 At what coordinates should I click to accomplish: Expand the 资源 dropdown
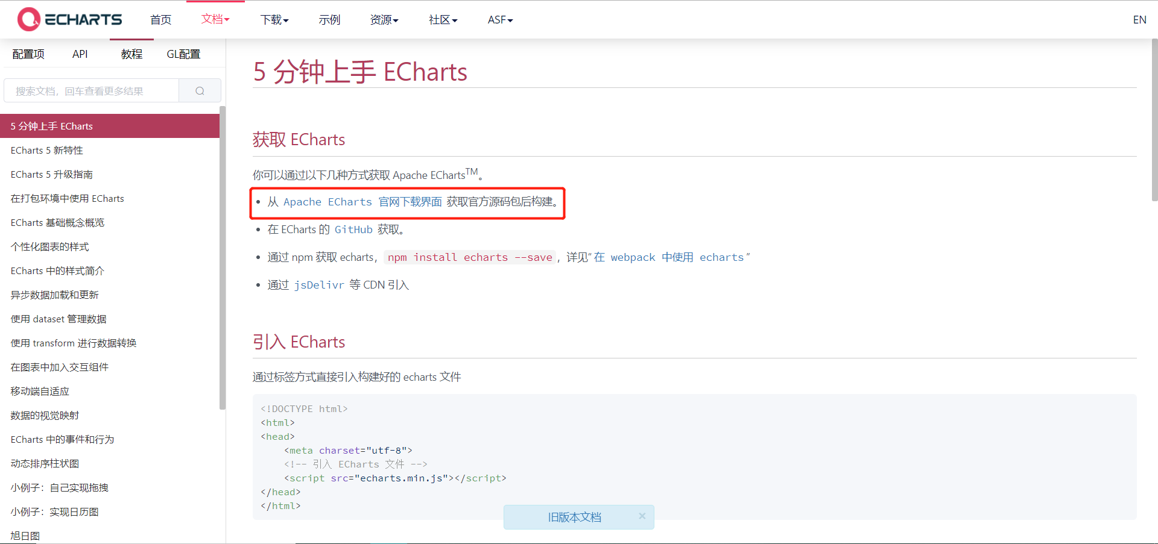384,19
